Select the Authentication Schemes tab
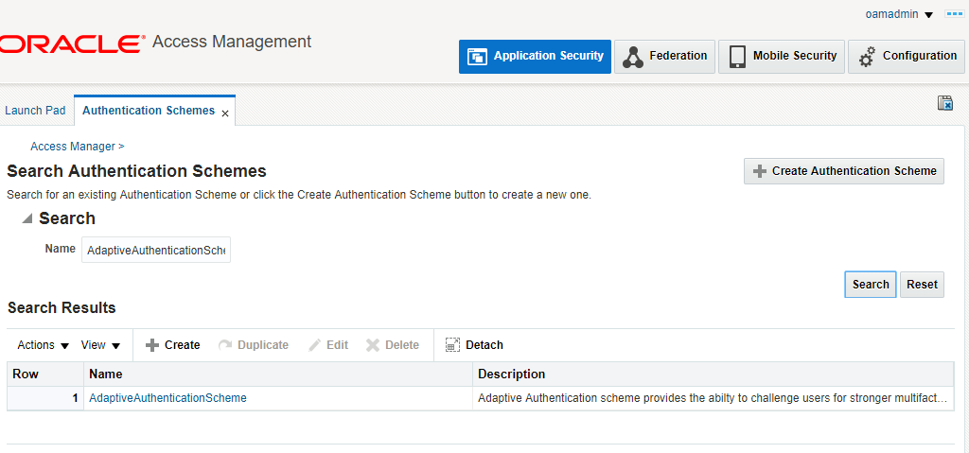The height and width of the screenshot is (453, 969). [149, 111]
